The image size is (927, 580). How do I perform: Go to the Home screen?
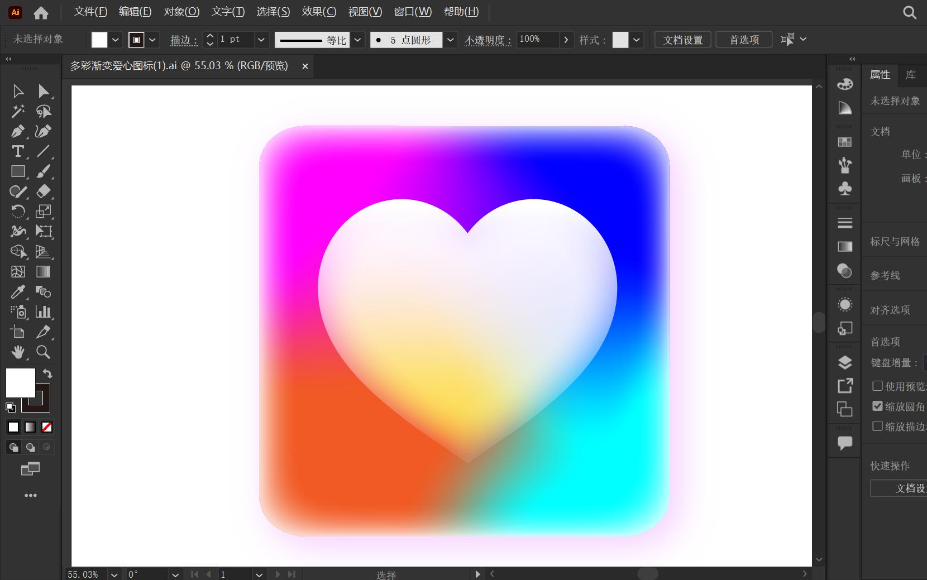point(41,12)
